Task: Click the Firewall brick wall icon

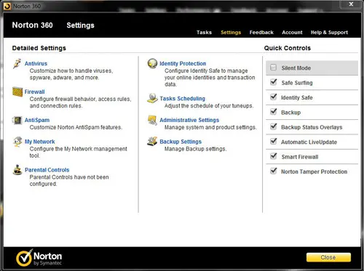Action: coord(17,92)
